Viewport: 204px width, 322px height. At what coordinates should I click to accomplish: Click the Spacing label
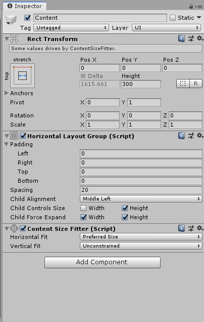point(22,190)
